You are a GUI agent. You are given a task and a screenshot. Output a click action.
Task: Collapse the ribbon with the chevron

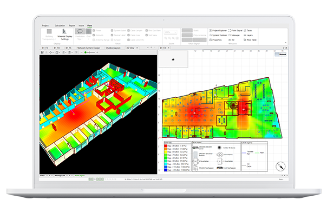[285, 43]
